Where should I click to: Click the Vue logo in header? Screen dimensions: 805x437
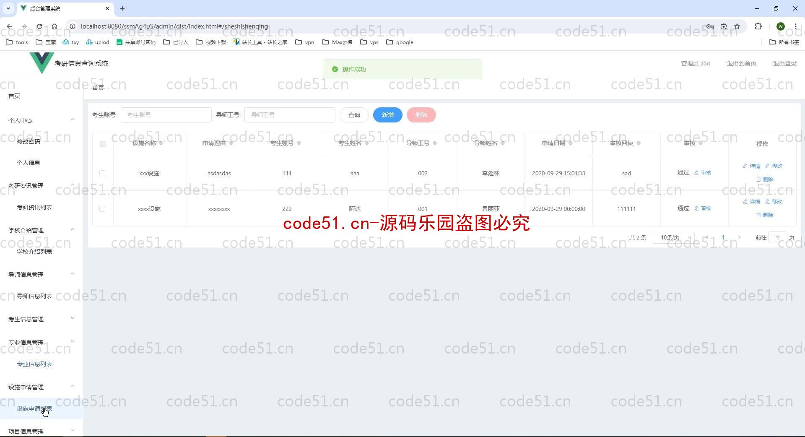[42, 63]
